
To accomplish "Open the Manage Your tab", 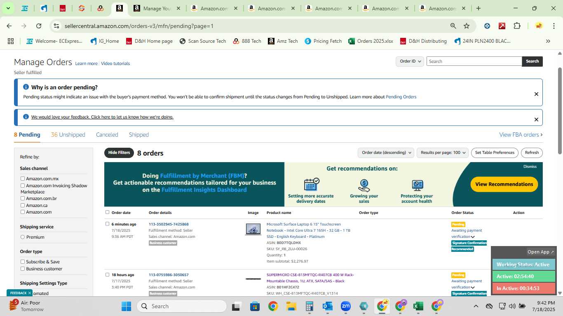I will pyautogui.click(x=157, y=8).
